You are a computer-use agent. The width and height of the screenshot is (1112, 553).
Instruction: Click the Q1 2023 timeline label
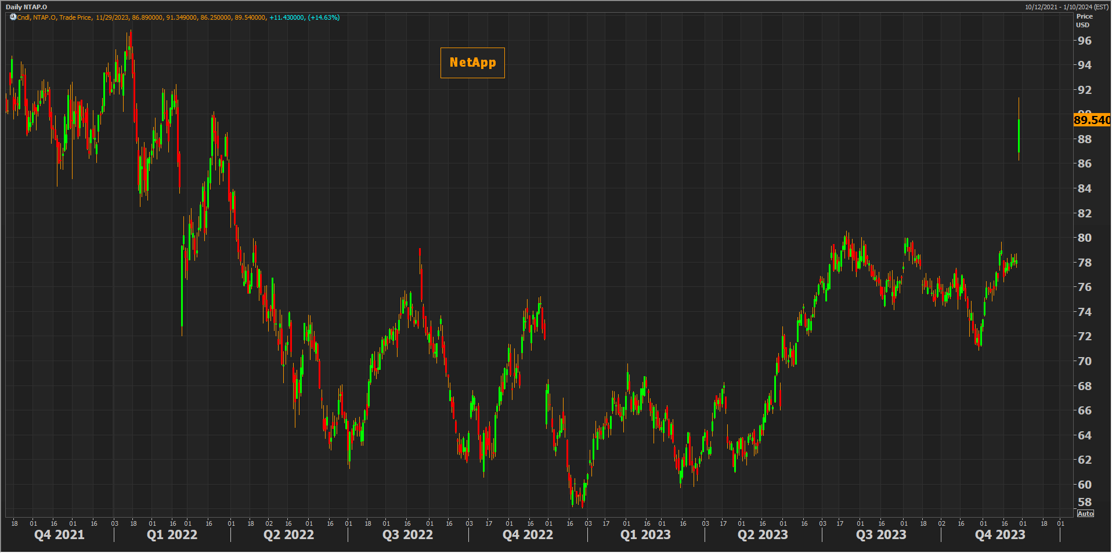pyautogui.click(x=645, y=535)
